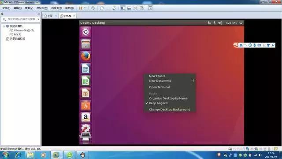The width and height of the screenshot is (282, 159).
Task: Open the Files manager launcher icon
Action: click(x=85, y=44)
